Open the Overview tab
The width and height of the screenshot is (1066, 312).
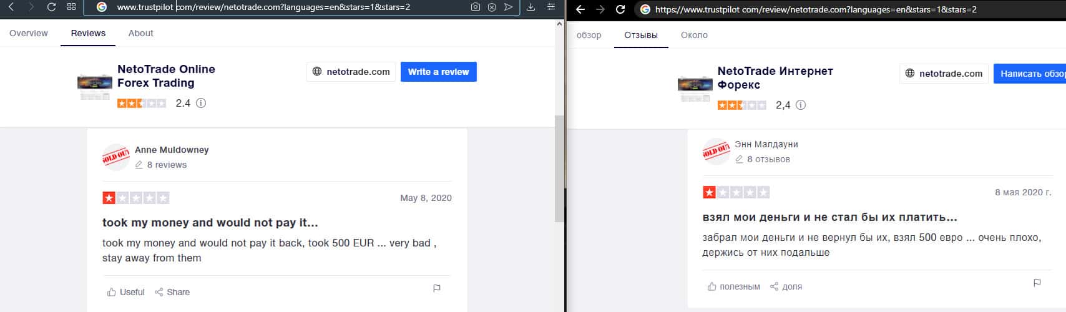click(29, 33)
